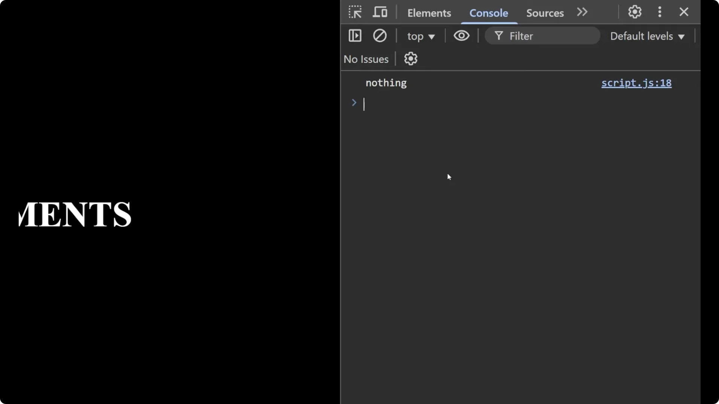This screenshot has height=404, width=719.
Task: Focus the console input prompt
Action: (412, 104)
